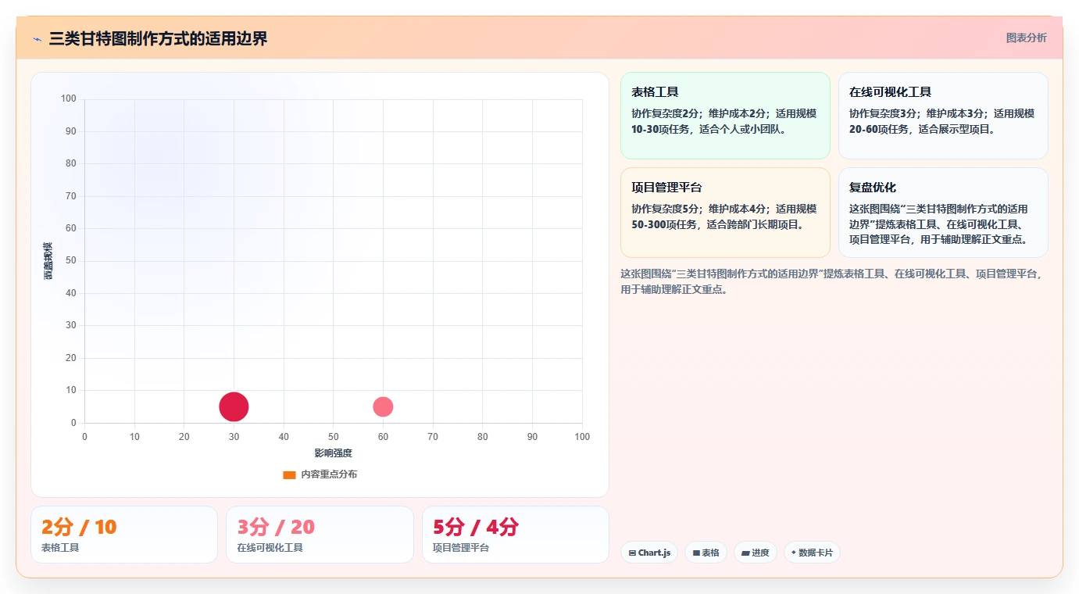Click the 内容重点分布 legend text
The image size is (1079, 594).
pos(329,474)
